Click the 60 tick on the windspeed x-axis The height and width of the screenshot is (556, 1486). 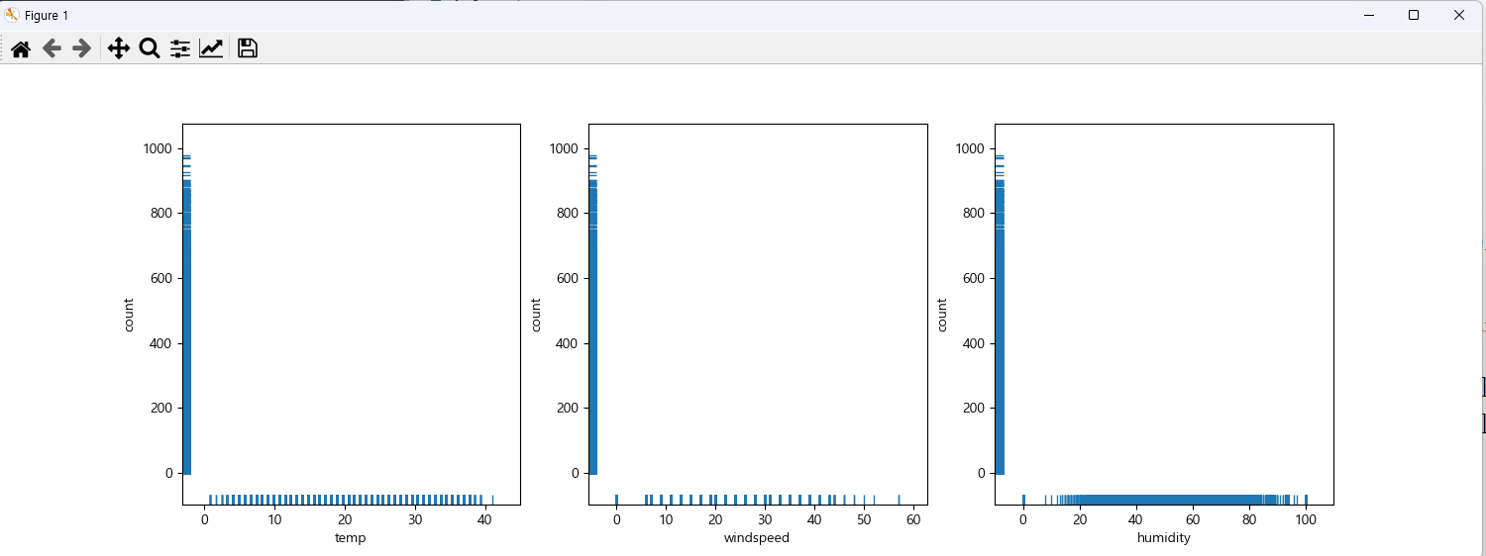point(913,519)
